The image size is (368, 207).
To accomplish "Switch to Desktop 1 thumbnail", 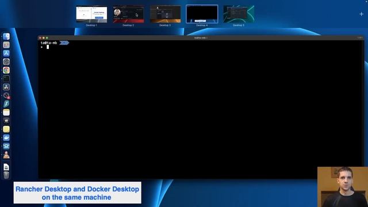I will pyautogui.click(x=91, y=14).
